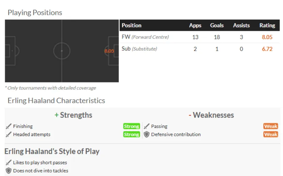Click the sword icon beside Headed attempts

(x=9, y=134)
